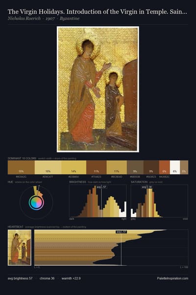Select the pale yellow 15% swatch
This screenshot has width=196, height=295.
48,167
